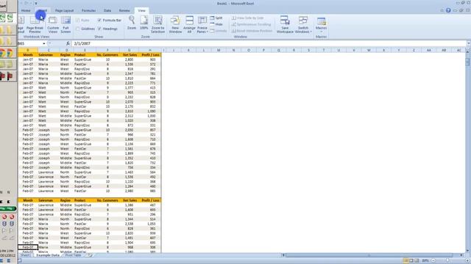
Task: Click the Insert Function fx icon
Action: click(68, 43)
